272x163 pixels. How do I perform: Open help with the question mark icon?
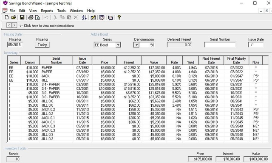point(119,17)
